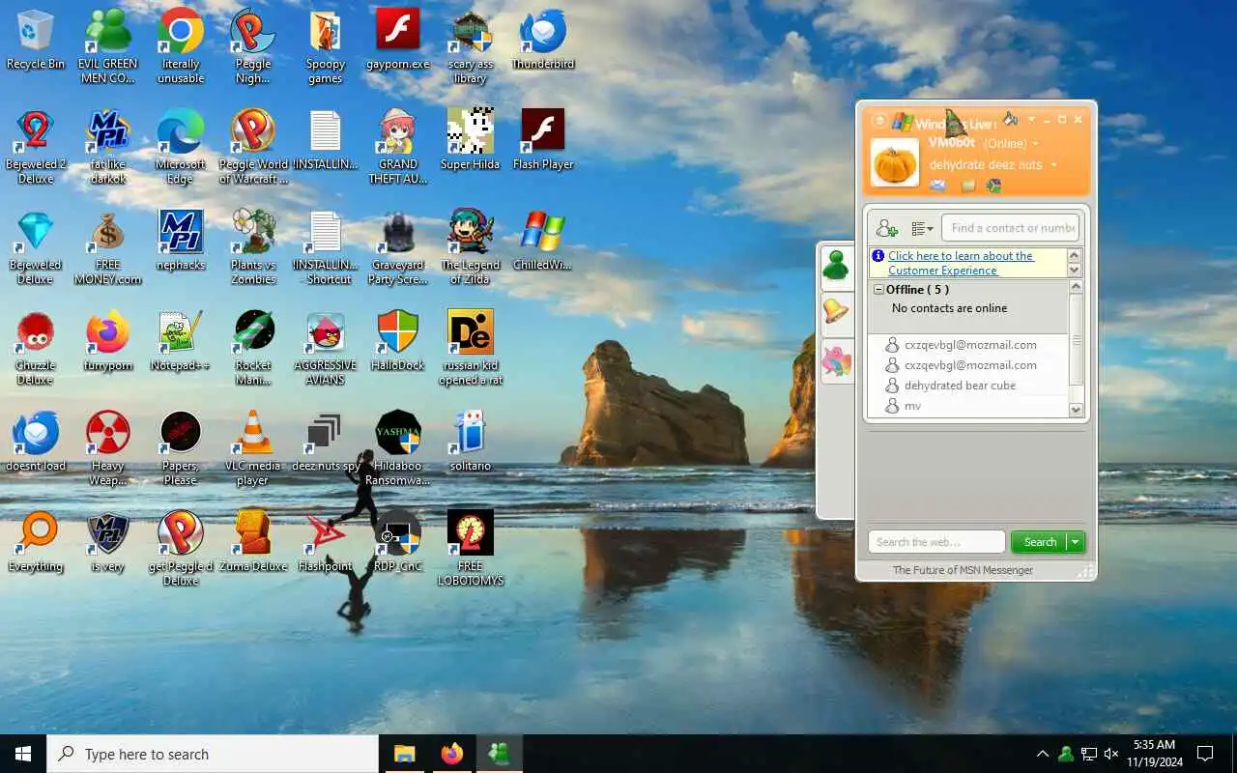The height and width of the screenshot is (773, 1237).
Task: Select the bell alerts tab
Action: (836, 312)
